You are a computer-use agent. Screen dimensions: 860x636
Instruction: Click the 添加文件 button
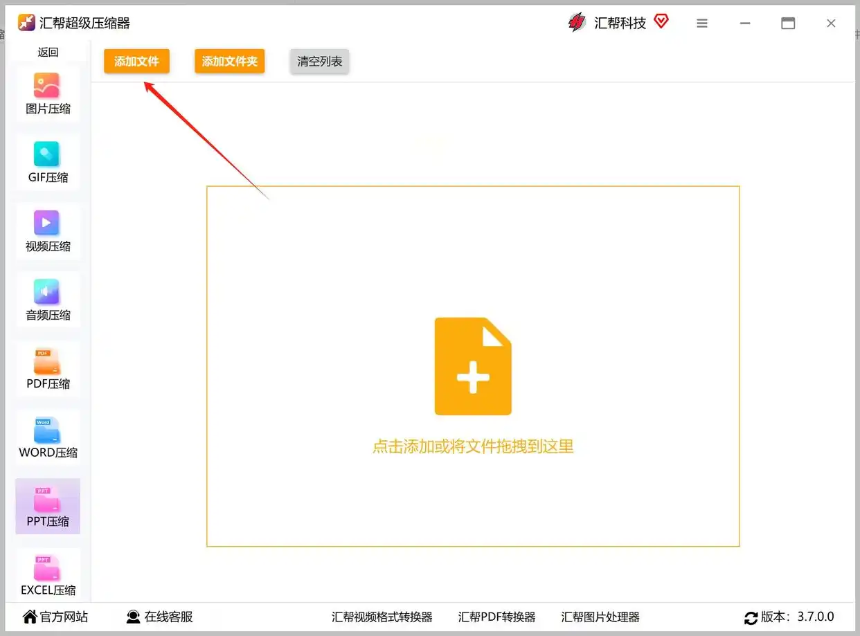[136, 61]
